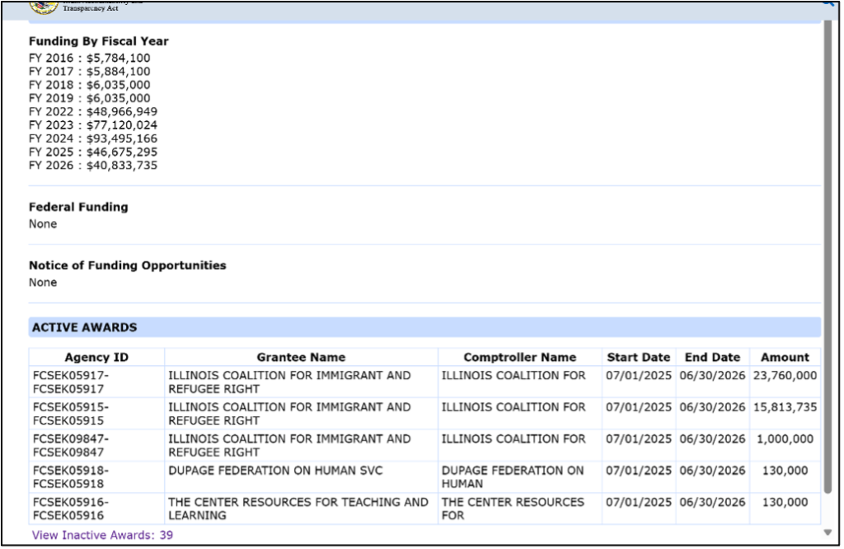Click the state seal logo icon

point(44,7)
